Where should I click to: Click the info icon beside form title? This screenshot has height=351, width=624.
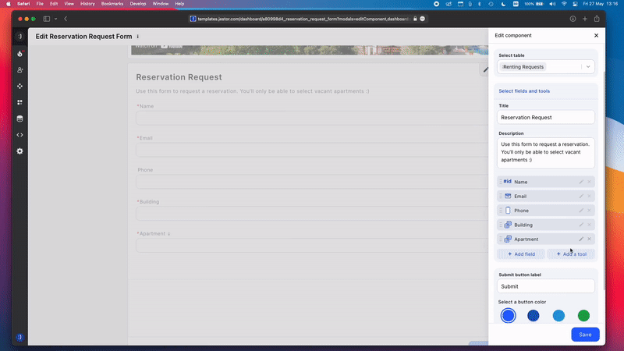(138, 37)
